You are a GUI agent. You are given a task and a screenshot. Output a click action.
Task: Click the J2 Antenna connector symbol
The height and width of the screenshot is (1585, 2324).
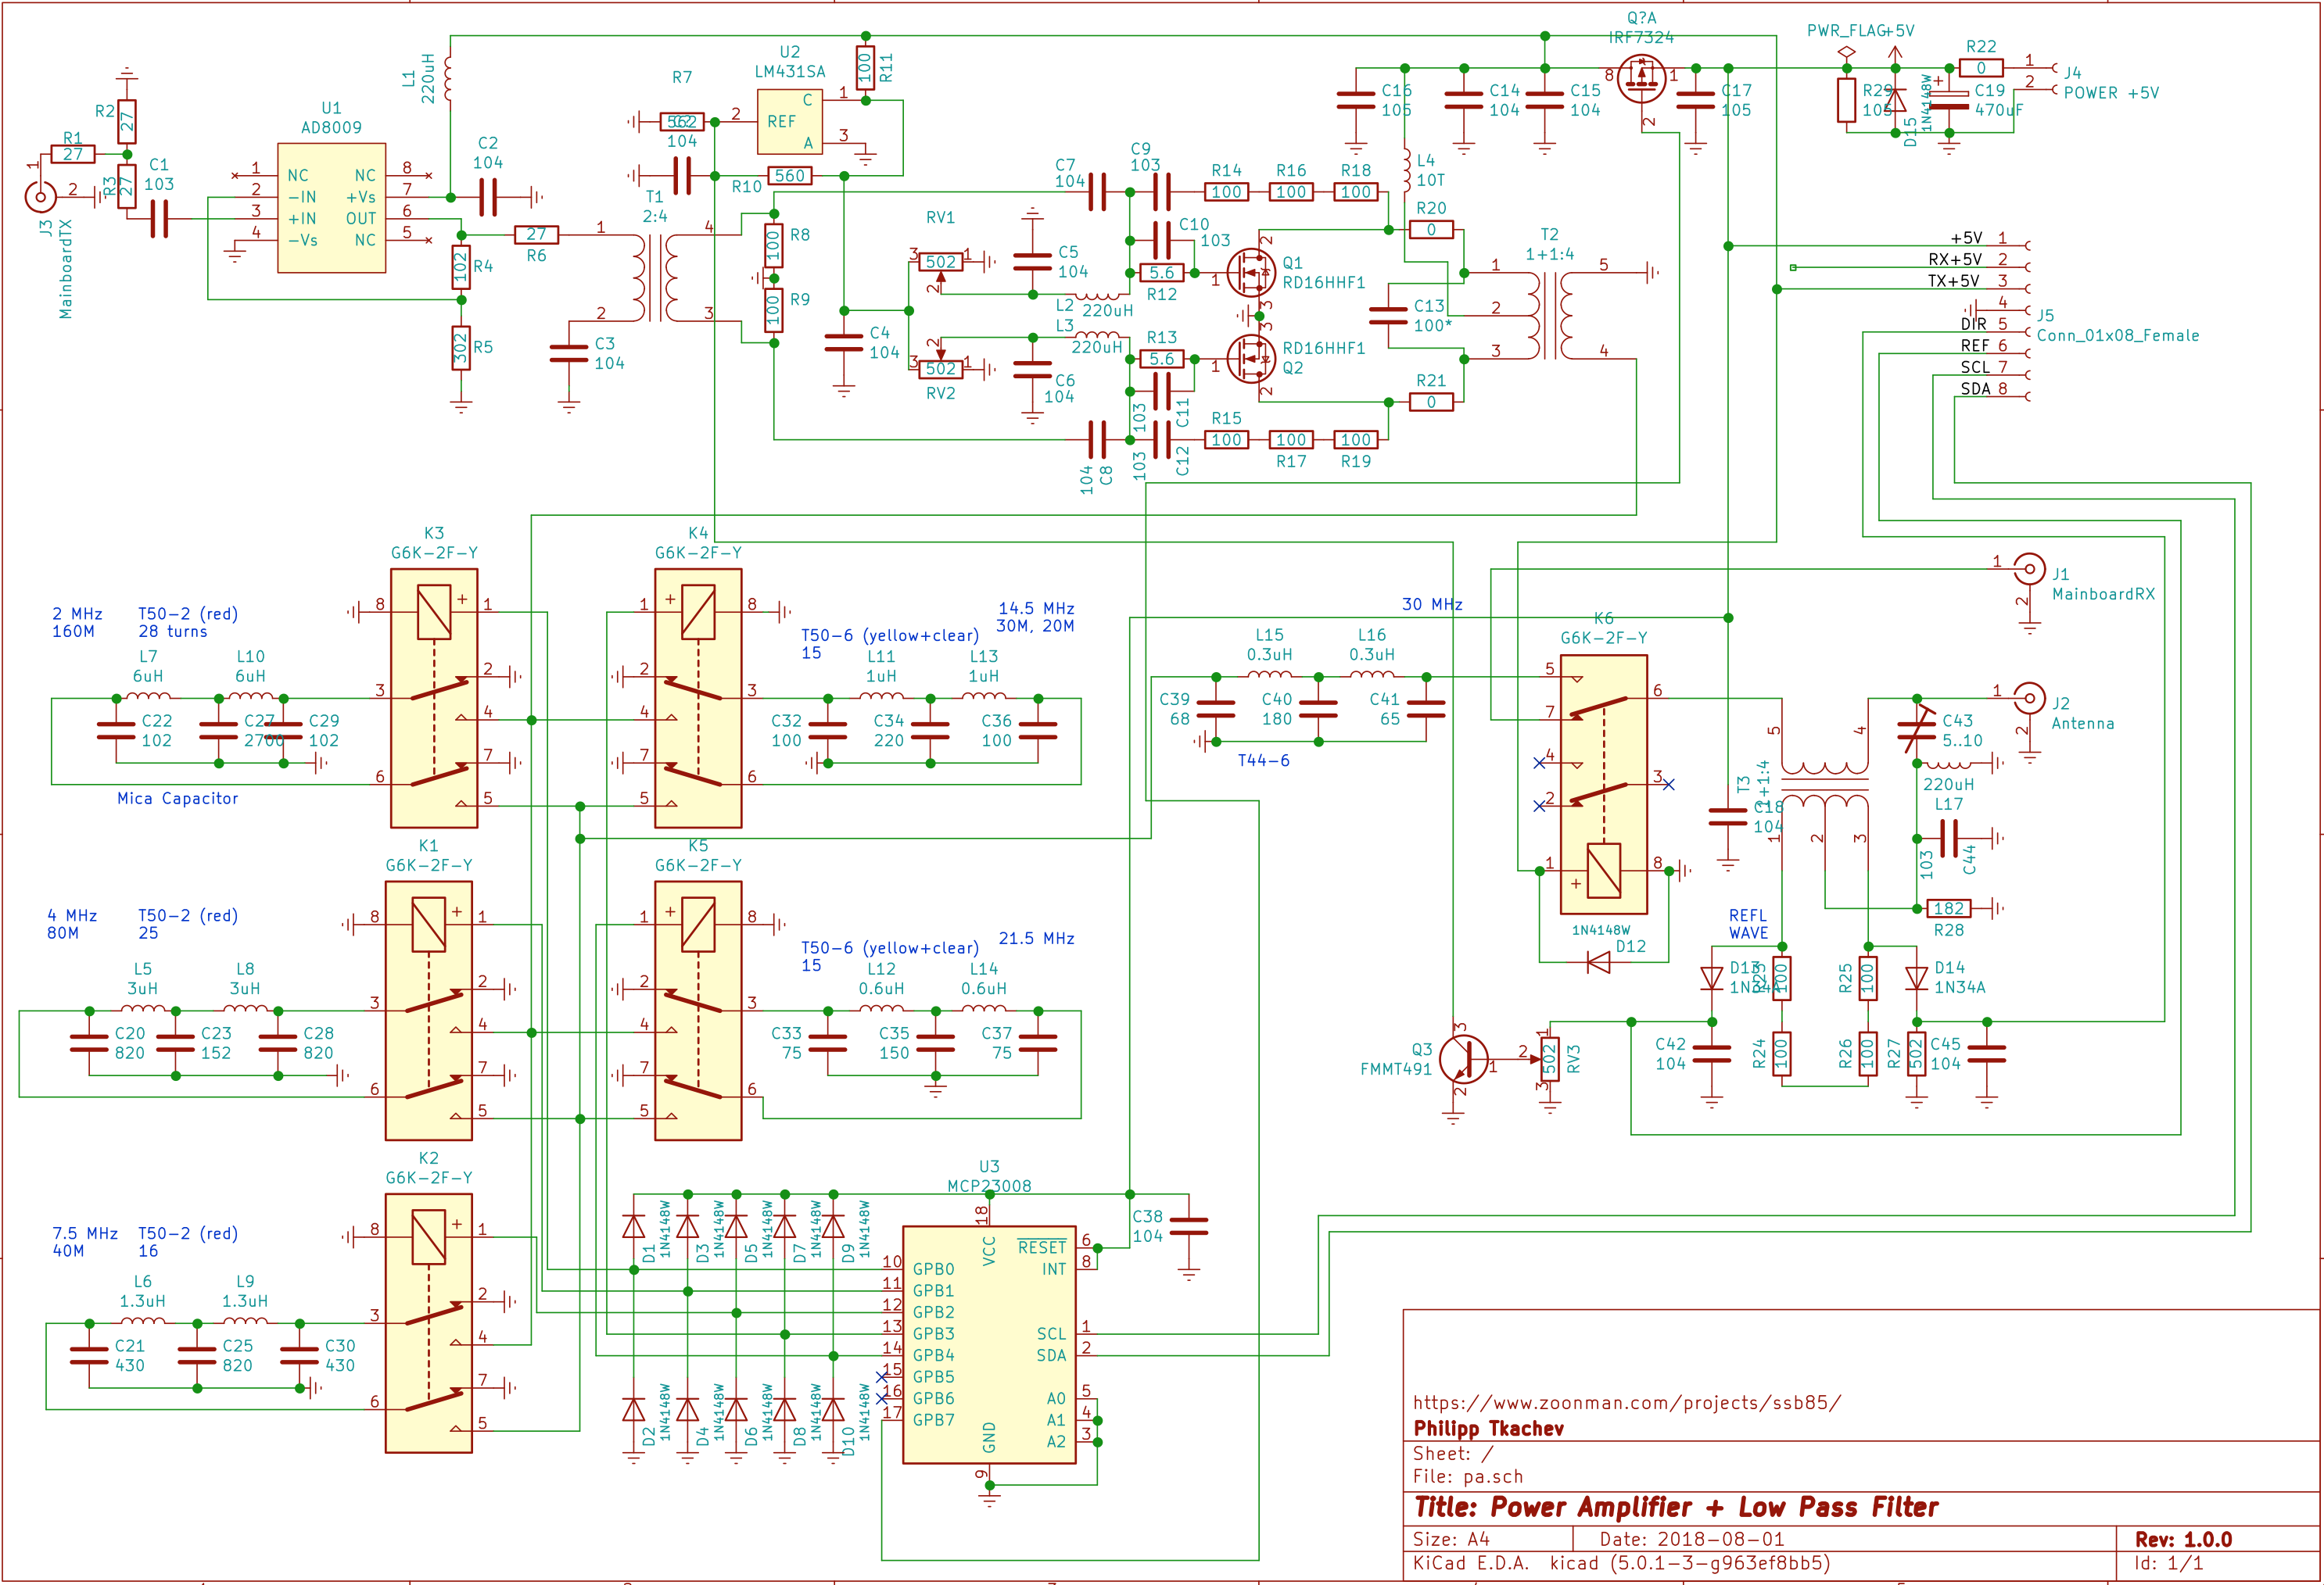click(x=2029, y=699)
